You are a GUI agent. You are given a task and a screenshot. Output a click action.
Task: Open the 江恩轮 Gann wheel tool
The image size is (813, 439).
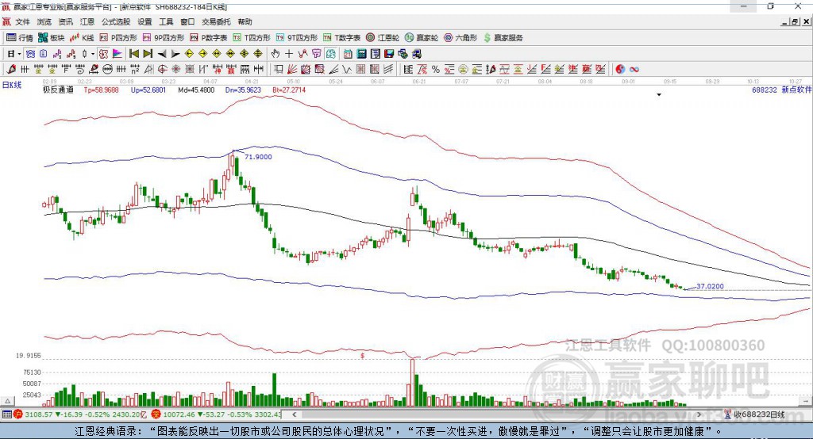382,38
